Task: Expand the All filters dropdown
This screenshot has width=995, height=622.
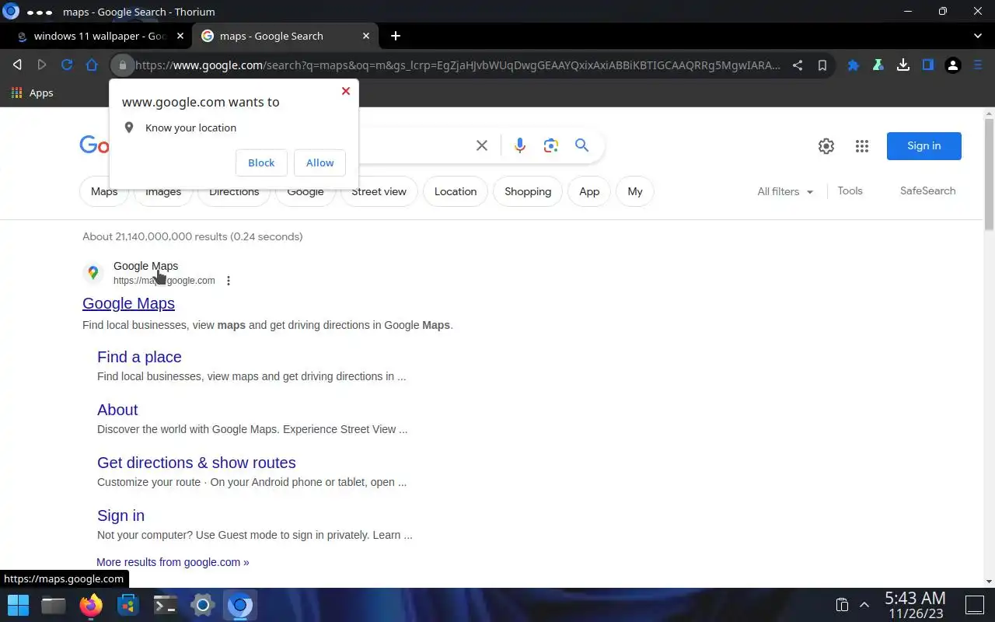Action: point(785,191)
